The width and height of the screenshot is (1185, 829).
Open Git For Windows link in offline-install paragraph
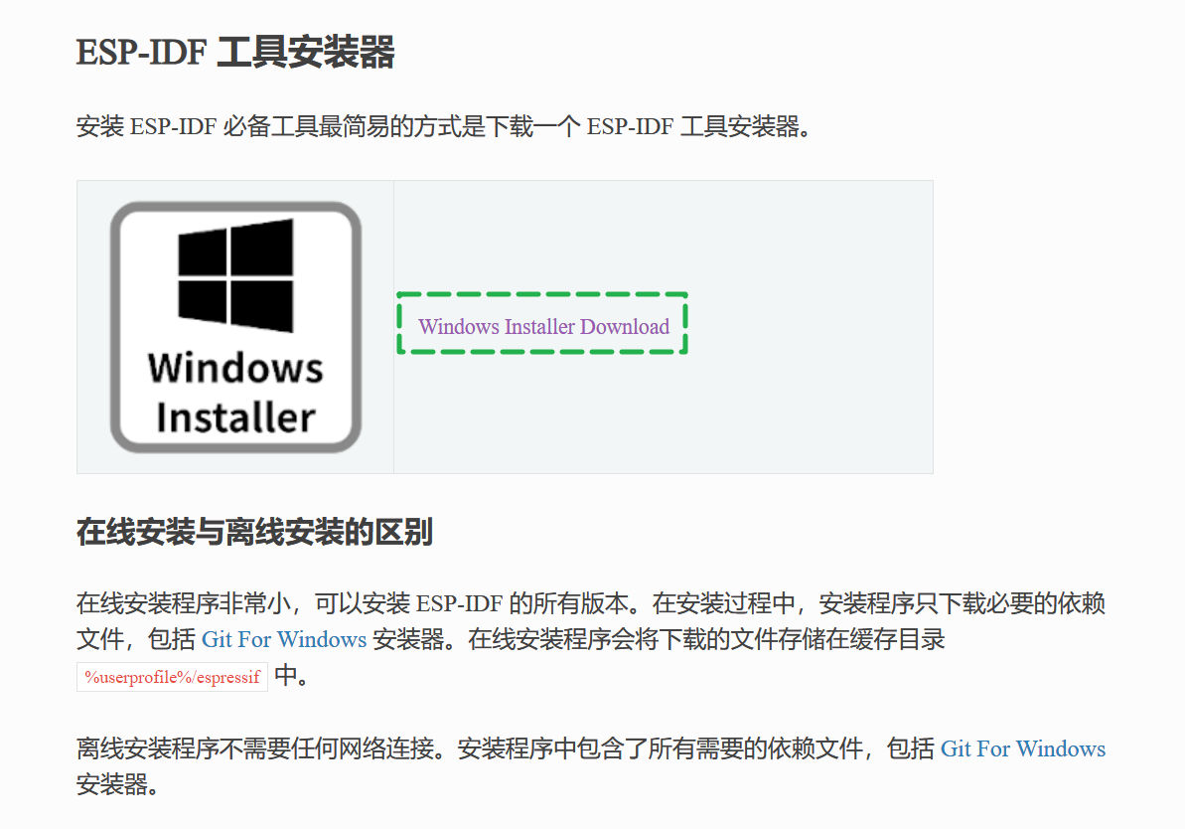pyautogui.click(x=1022, y=748)
